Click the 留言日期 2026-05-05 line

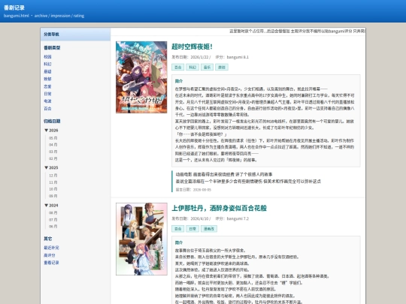tap(193, 190)
